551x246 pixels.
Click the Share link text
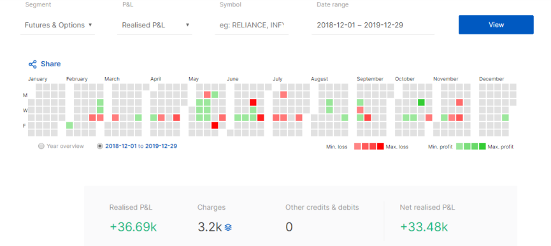coord(50,64)
